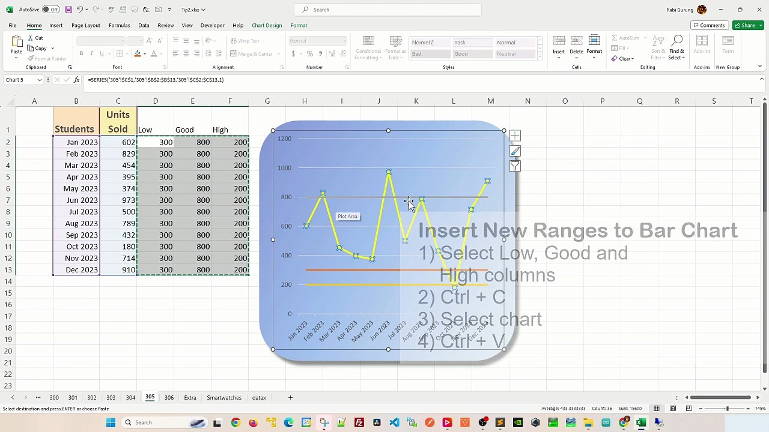Switch to the Chart Design tab
The width and height of the screenshot is (769, 432).
pos(267,25)
